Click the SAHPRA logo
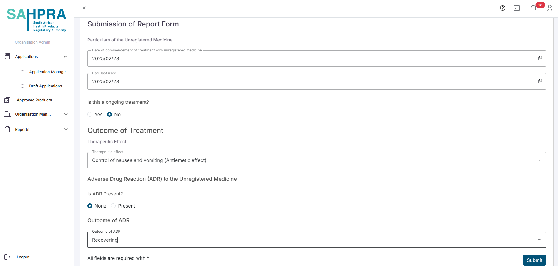The height and width of the screenshot is (266, 558). coord(36,20)
